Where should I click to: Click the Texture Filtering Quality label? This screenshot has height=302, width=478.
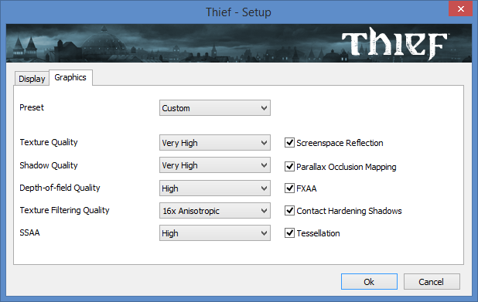click(x=65, y=210)
